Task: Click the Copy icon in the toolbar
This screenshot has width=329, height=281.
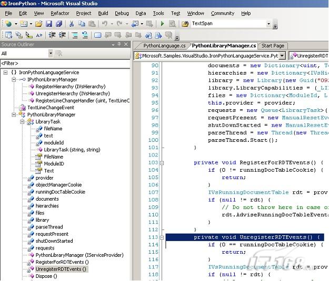Action: pos(82,24)
